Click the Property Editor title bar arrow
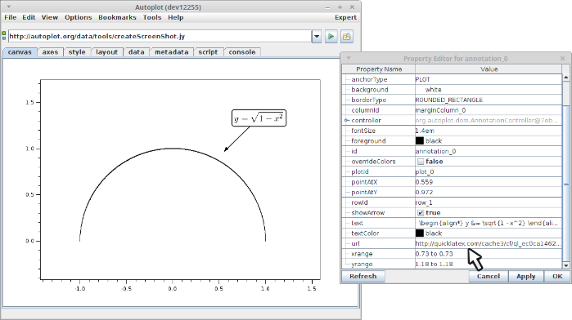The width and height of the screenshot is (572, 320). coord(349,58)
